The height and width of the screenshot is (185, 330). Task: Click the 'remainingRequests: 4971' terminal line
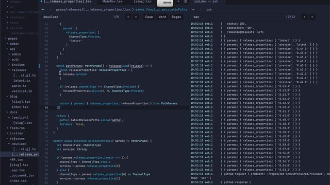(x=245, y=32)
